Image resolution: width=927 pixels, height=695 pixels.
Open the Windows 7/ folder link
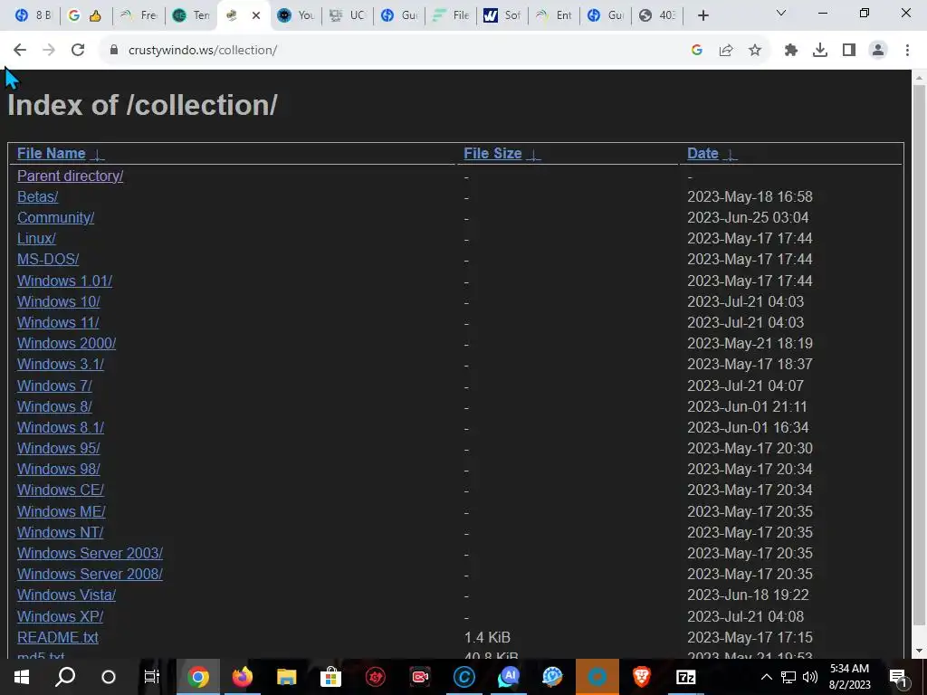[x=54, y=386]
